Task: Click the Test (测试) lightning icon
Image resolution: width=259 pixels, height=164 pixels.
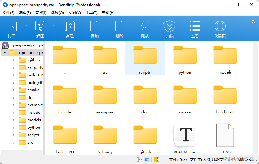Action: click(x=145, y=26)
